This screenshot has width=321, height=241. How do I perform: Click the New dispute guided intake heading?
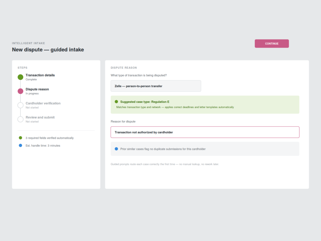point(48,50)
